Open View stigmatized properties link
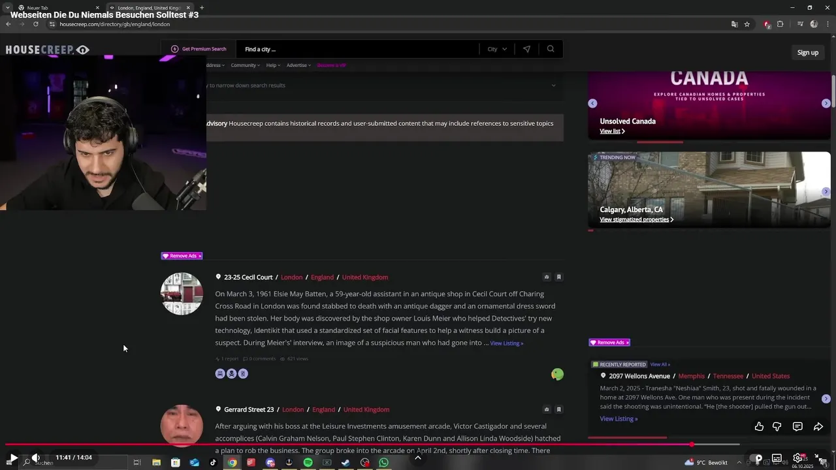This screenshot has height=470, width=836. coord(636,219)
